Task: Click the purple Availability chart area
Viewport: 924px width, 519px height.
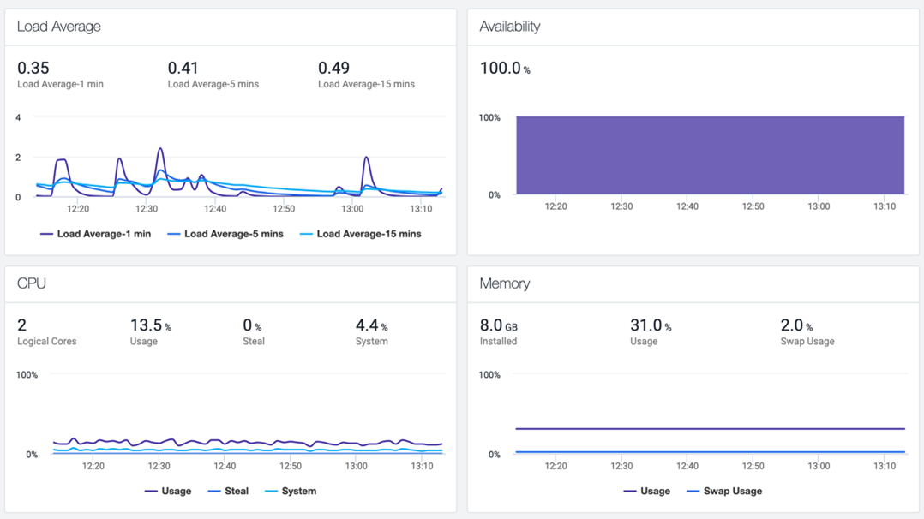Action: [x=710, y=155]
